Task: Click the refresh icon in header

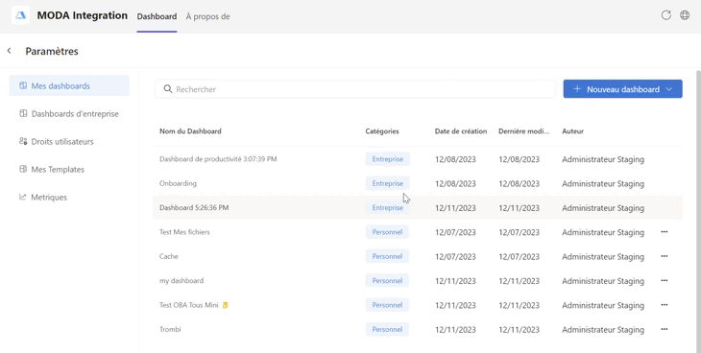Action: click(x=666, y=15)
